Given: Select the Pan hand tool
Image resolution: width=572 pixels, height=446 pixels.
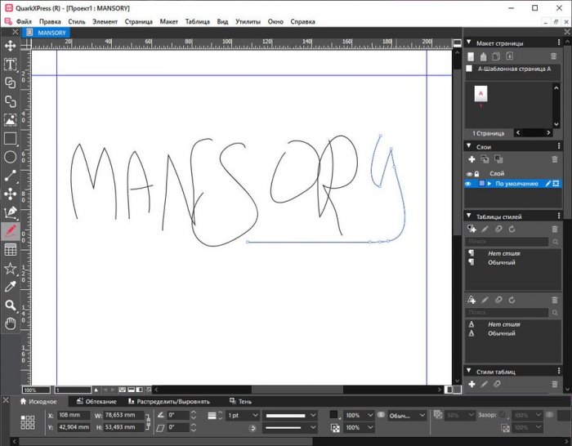Looking at the screenshot, I should (x=11, y=323).
